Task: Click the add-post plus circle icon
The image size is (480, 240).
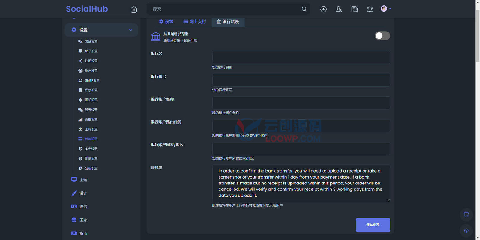Action: (323, 9)
